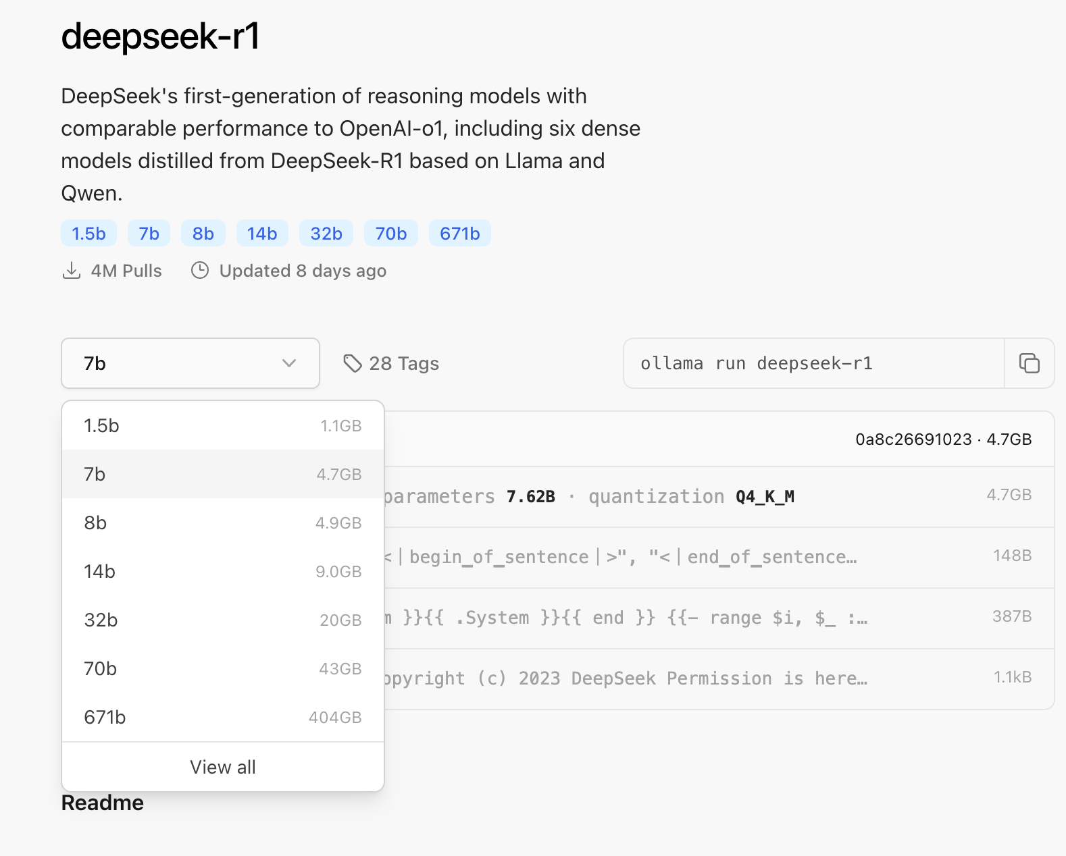Screen dimensions: 1066x856
Task: Open the .System template file row
Action: (x=719, y=618)
